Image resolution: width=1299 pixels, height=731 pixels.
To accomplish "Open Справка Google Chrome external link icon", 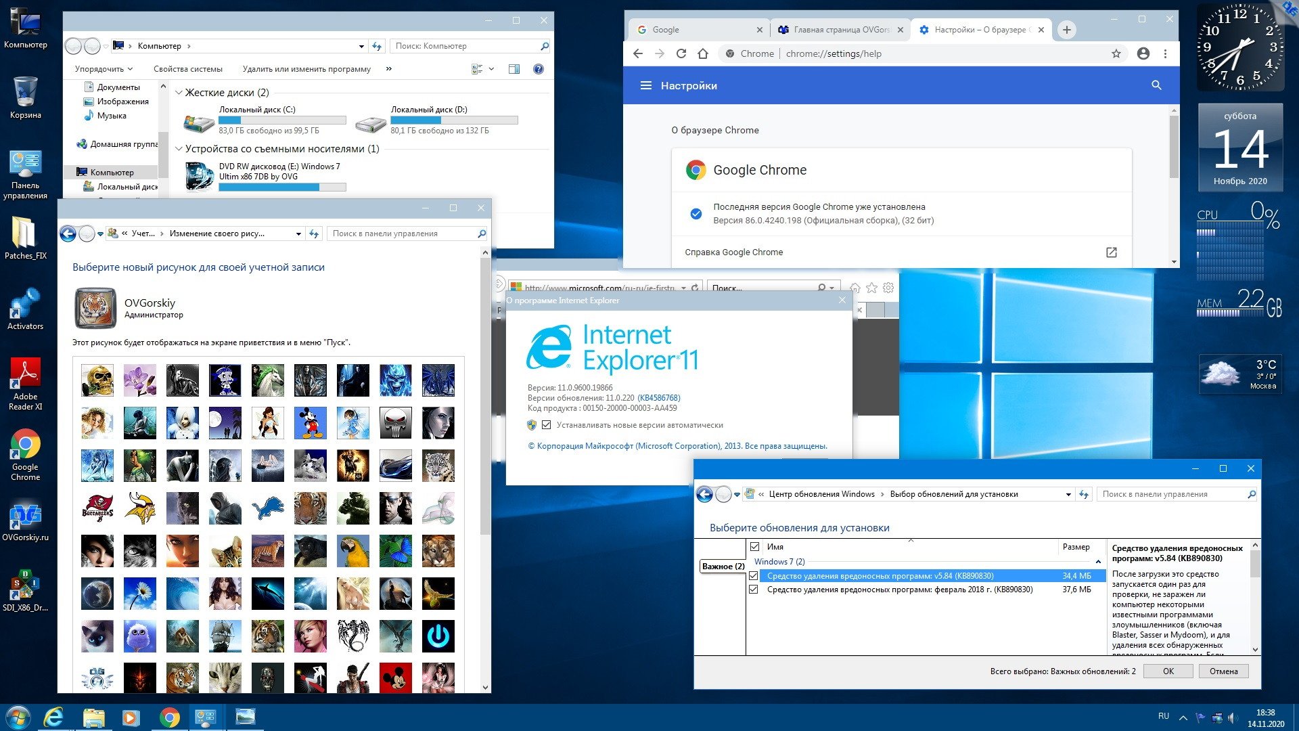I will (x=1111, y=252).
